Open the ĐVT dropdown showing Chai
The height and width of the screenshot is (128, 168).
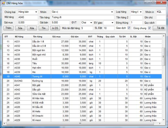(x=91, y=23)
